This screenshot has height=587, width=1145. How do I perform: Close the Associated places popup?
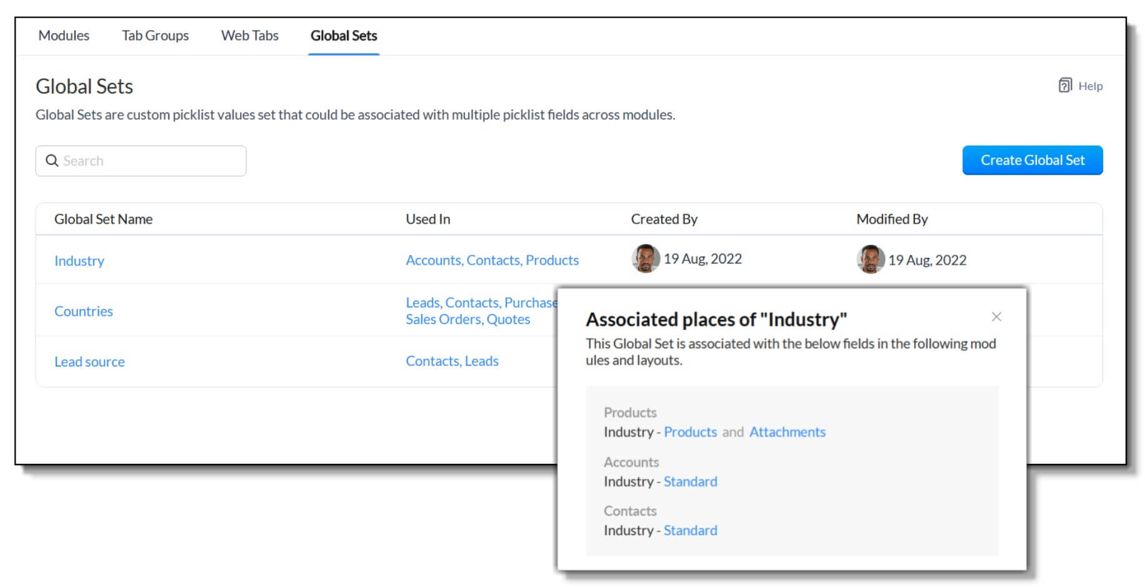996,317
